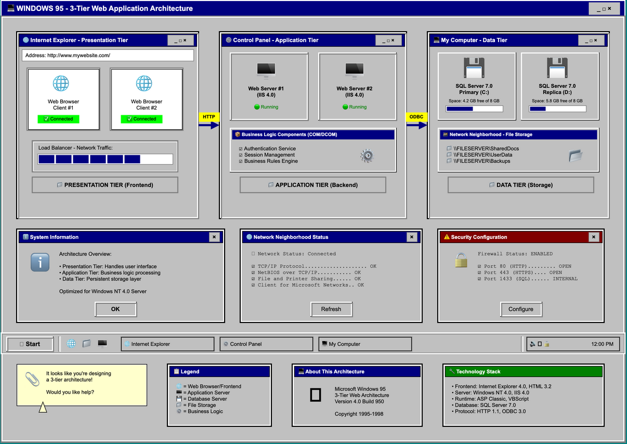Click the Web Browser Client #1 globe icon
Viewport: 627px width, 444px height.
pos(61,83)
